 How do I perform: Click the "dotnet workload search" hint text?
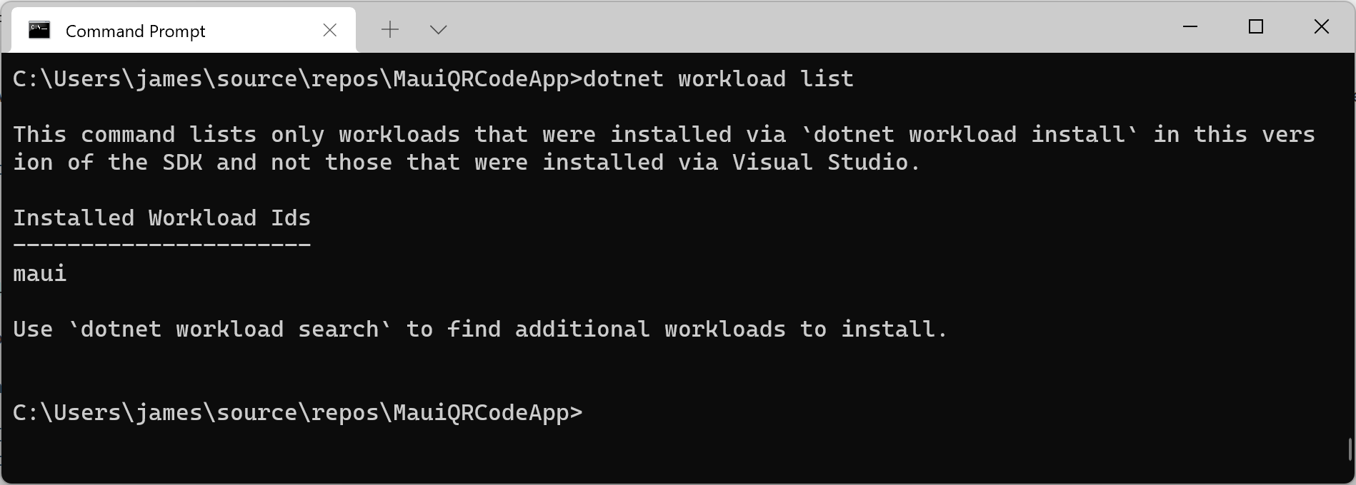[230, 329]
